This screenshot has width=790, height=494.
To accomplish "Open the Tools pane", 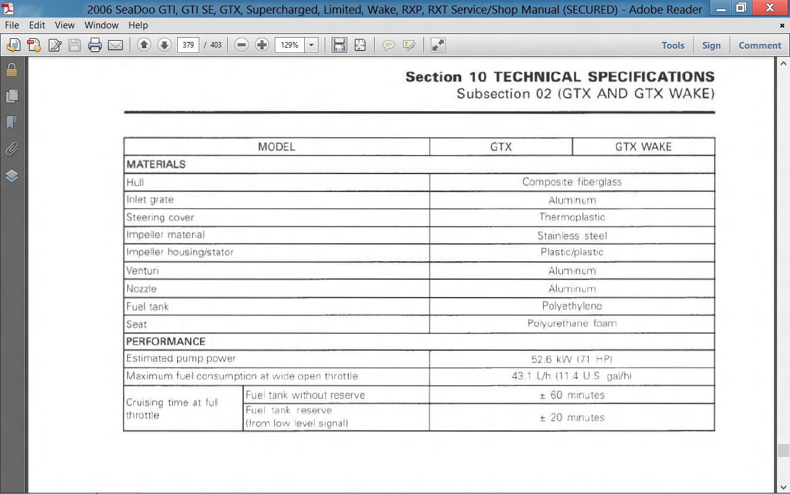I will [x=673, y=45].
